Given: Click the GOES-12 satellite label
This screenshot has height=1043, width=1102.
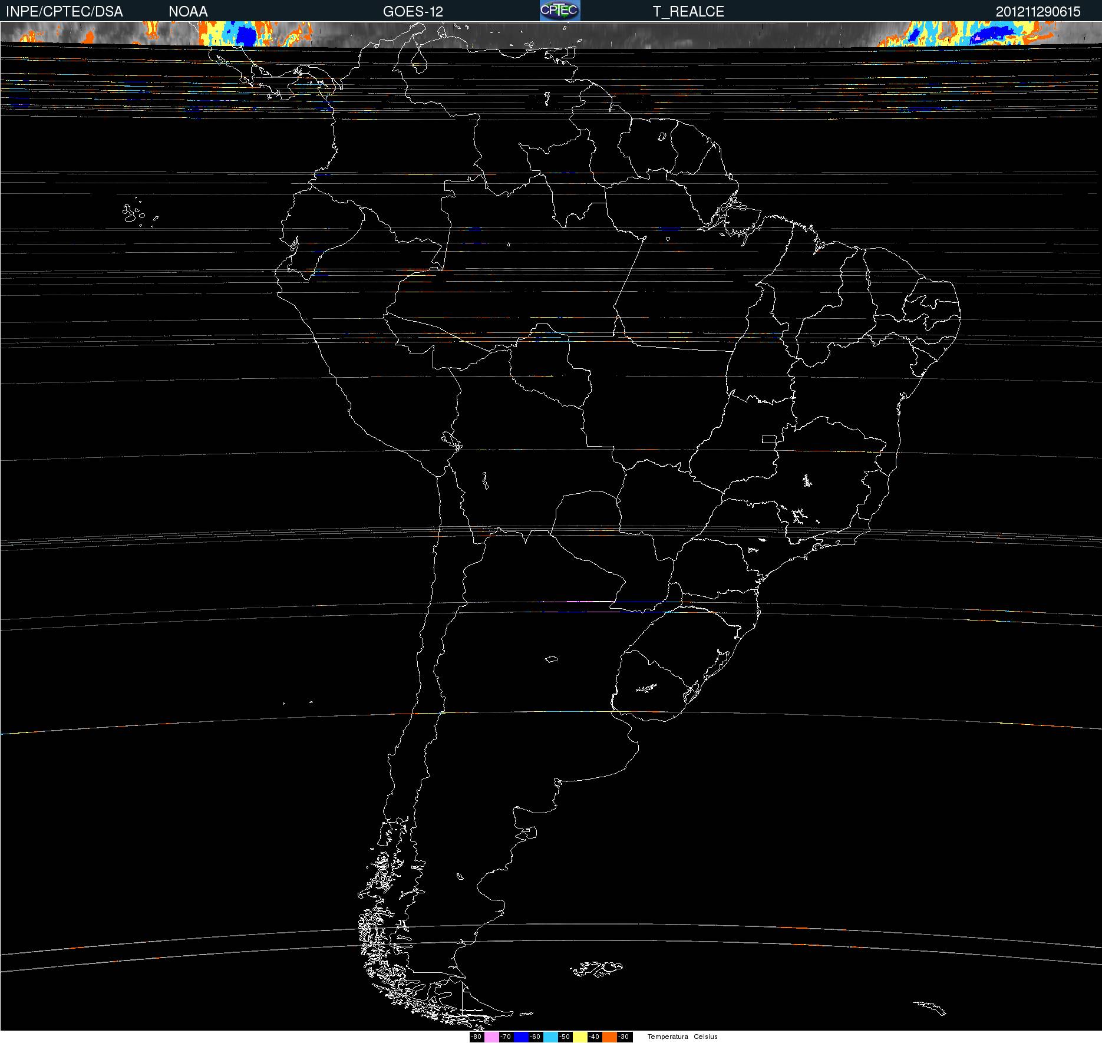Looking at the screenshot, I should [x=413, y=12].
